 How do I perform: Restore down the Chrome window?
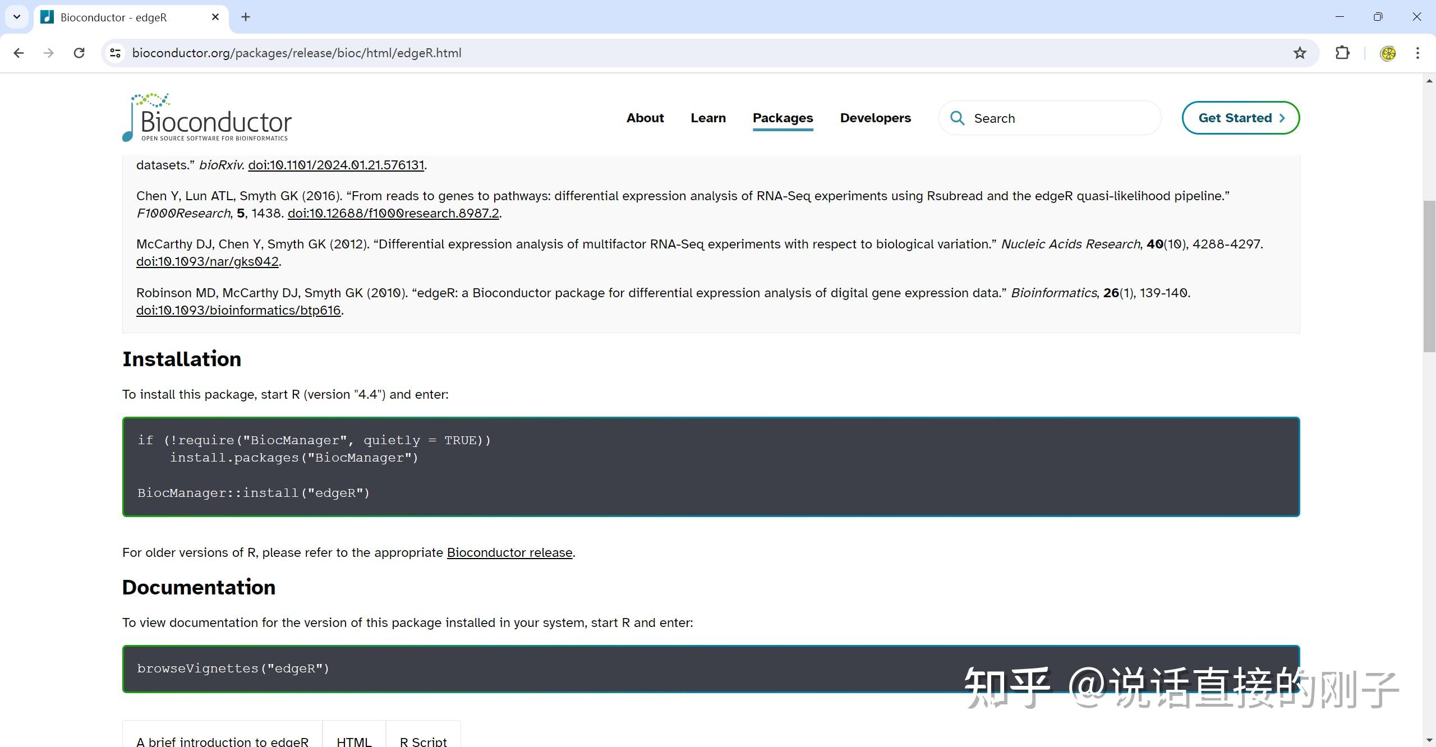[x=1378, y=17]
